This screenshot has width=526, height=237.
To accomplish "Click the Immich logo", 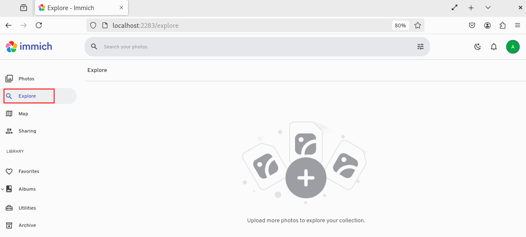I will click(29, 47).
